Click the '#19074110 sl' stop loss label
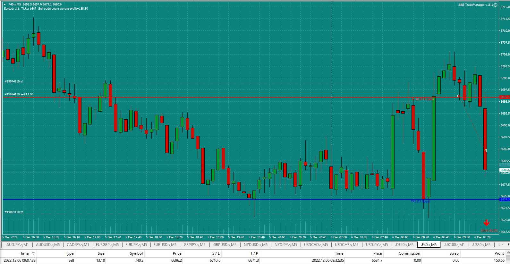Image resolution: width=510 pixels, height=264 pixels. click(14, 81)
